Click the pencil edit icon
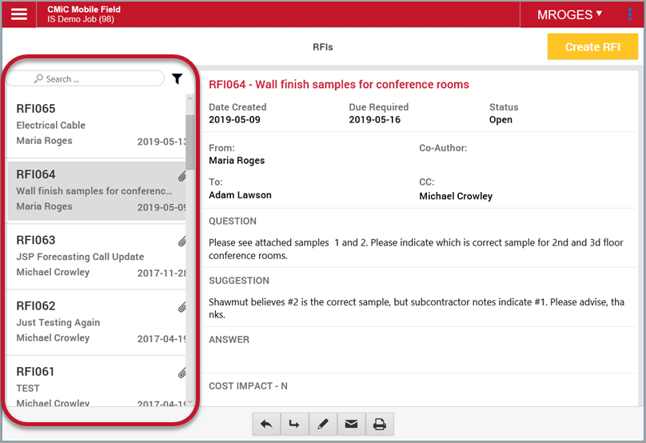The width and height of the screenshot is (646, 443). (322, 425)
